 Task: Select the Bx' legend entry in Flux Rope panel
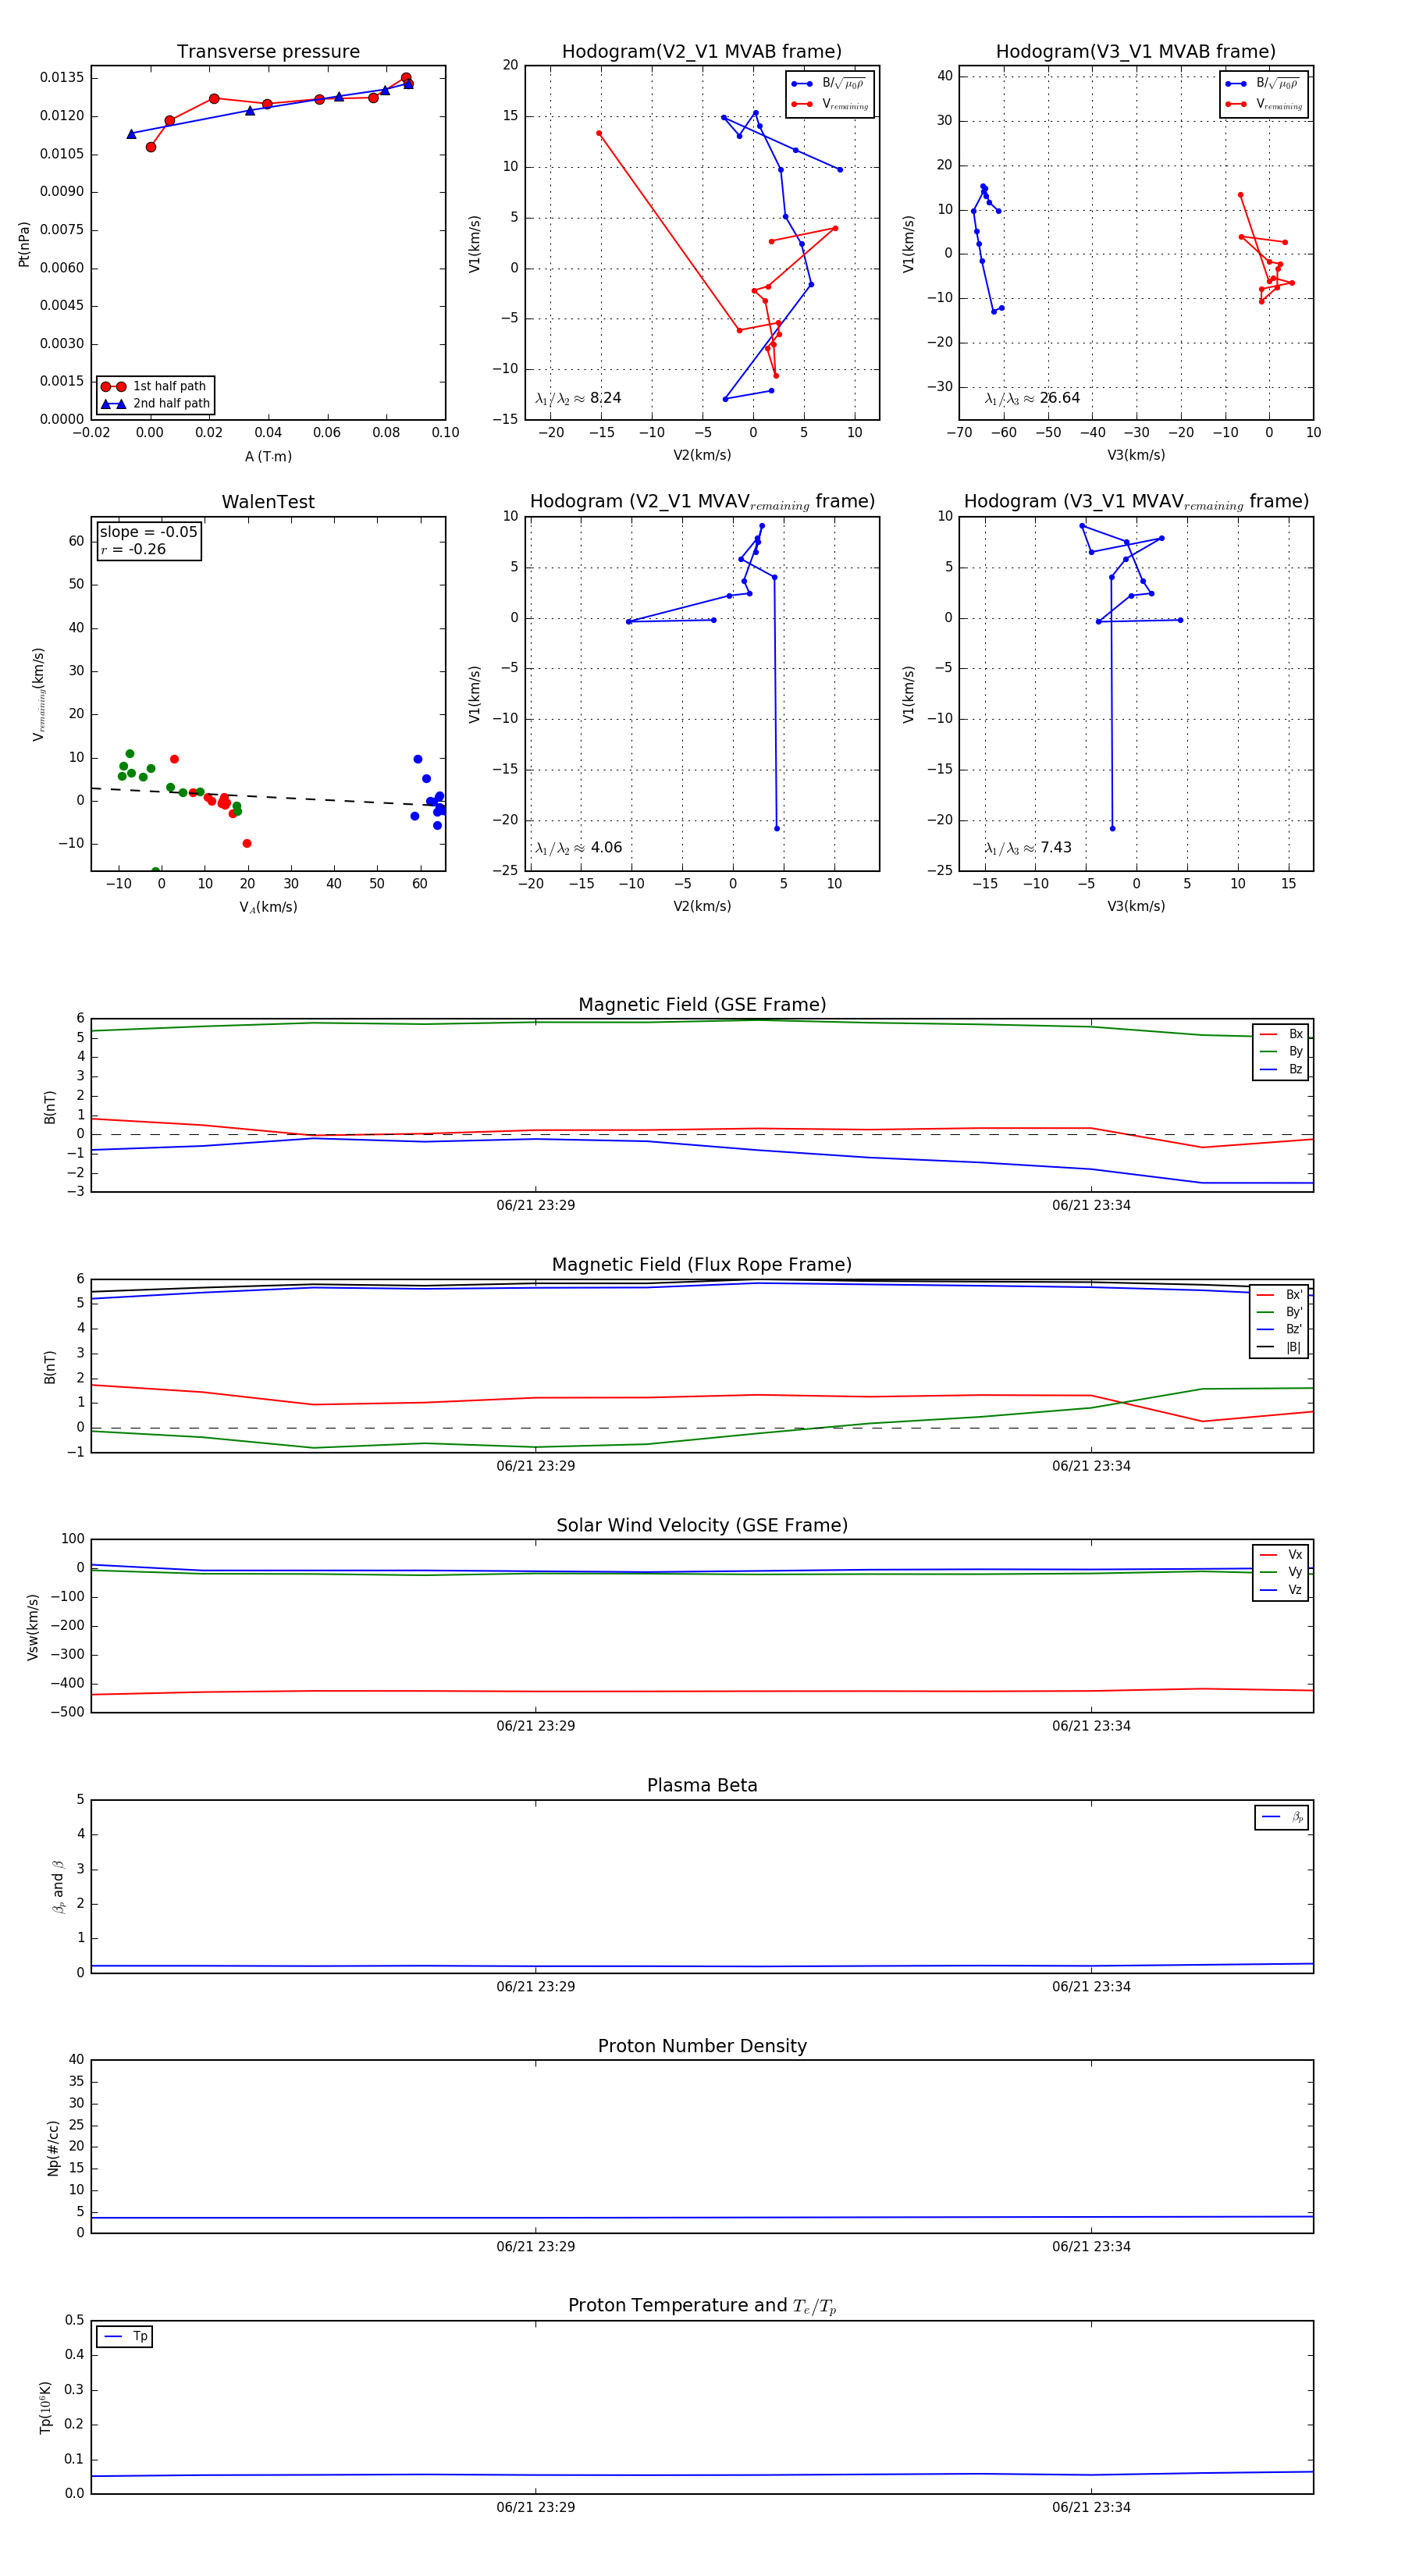[x=1280, y=1295]
